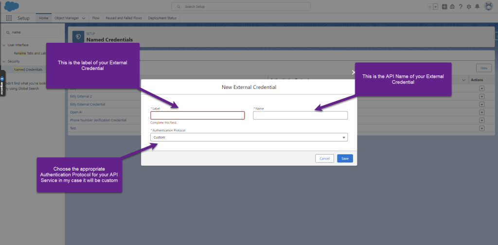498x245 pixels.
Task: Click the Salesforce cloud logo
Action: (12, 6)
